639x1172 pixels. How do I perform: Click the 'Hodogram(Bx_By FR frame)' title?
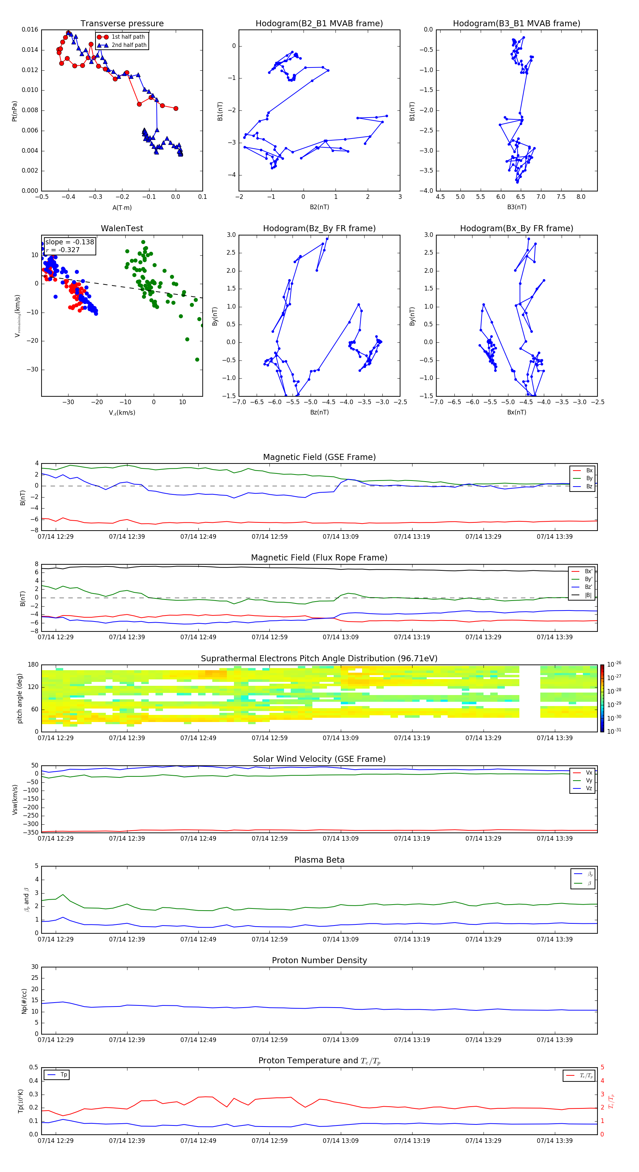(516, 228)
